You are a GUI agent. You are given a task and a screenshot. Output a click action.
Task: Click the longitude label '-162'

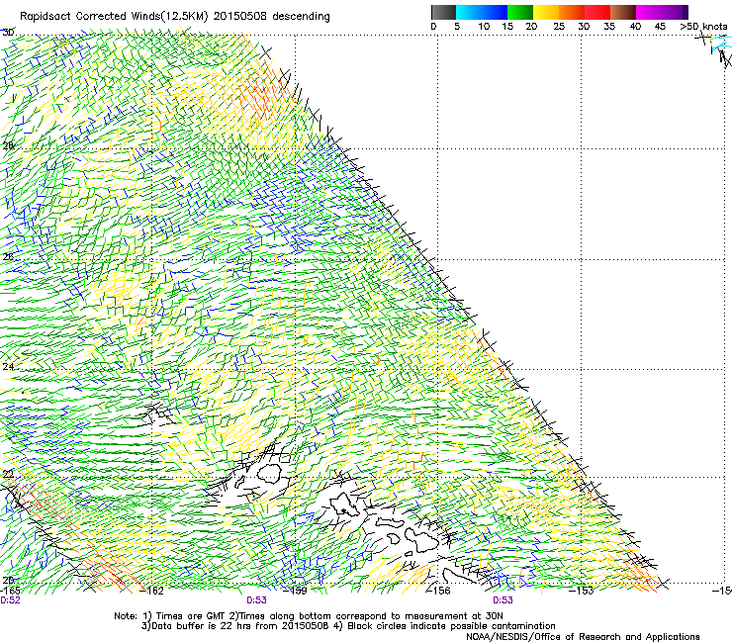tap(152, 591)
